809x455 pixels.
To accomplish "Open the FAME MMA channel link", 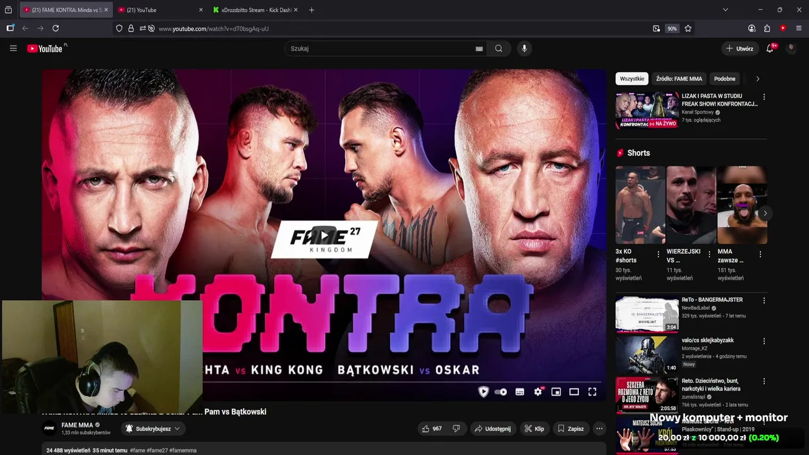I will click(77, 425).
